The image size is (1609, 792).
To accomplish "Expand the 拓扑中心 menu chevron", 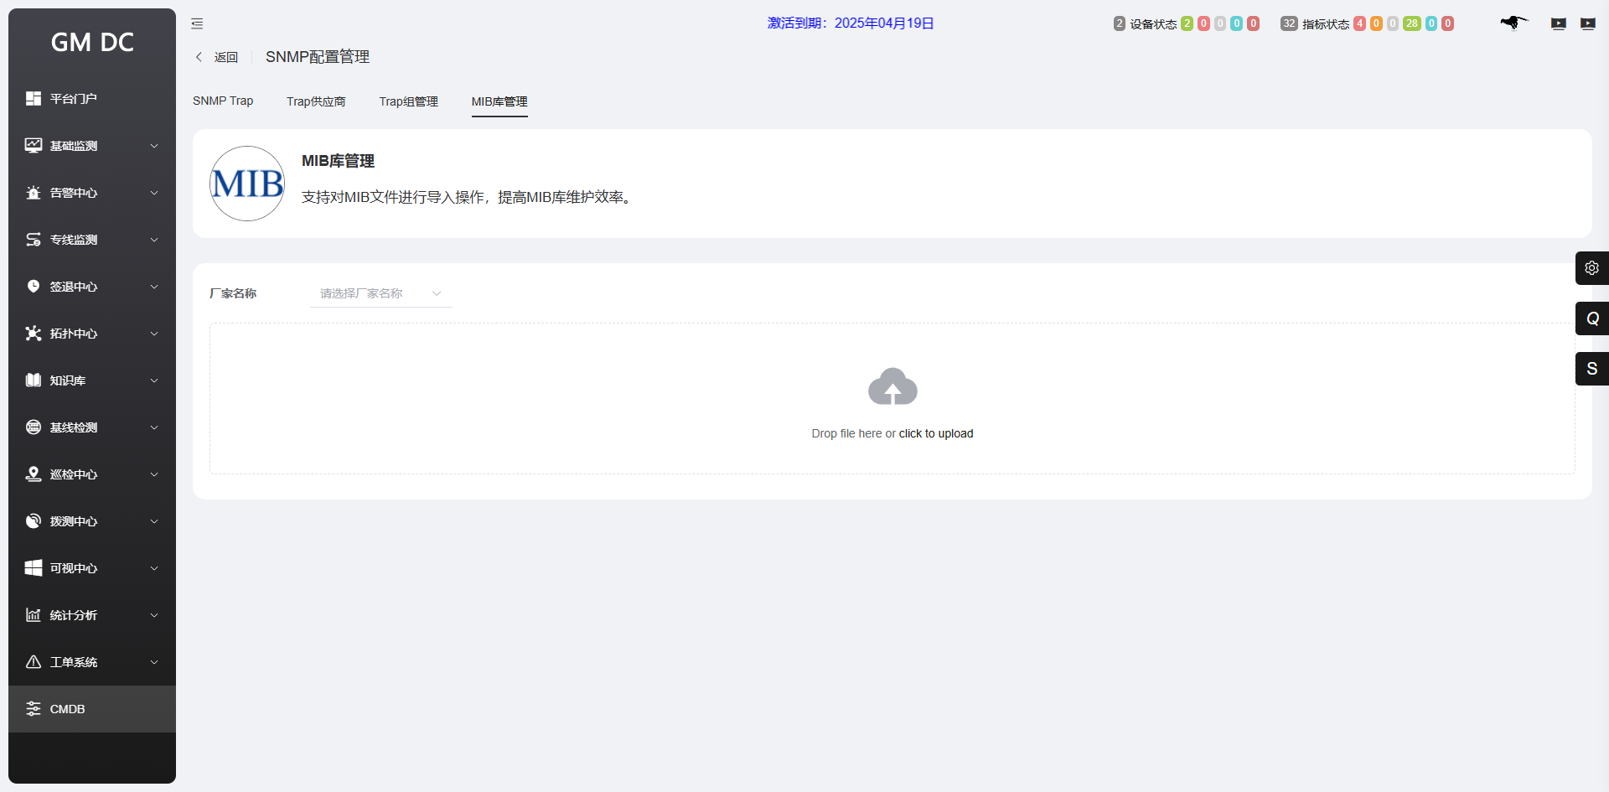I will [154, 334].
